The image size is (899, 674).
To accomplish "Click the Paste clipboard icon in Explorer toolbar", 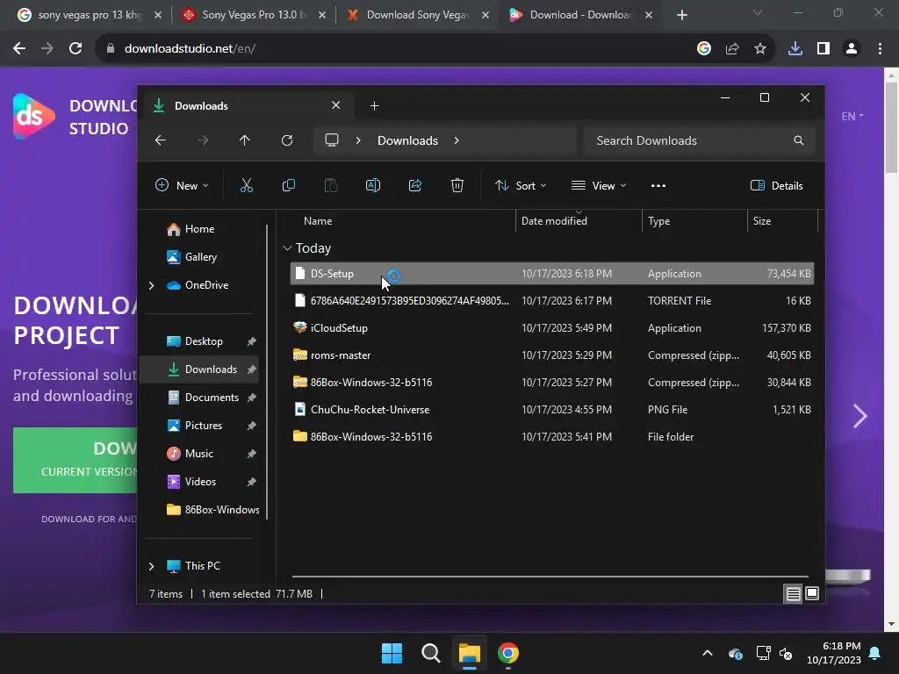I will click(x=331, y=185).
